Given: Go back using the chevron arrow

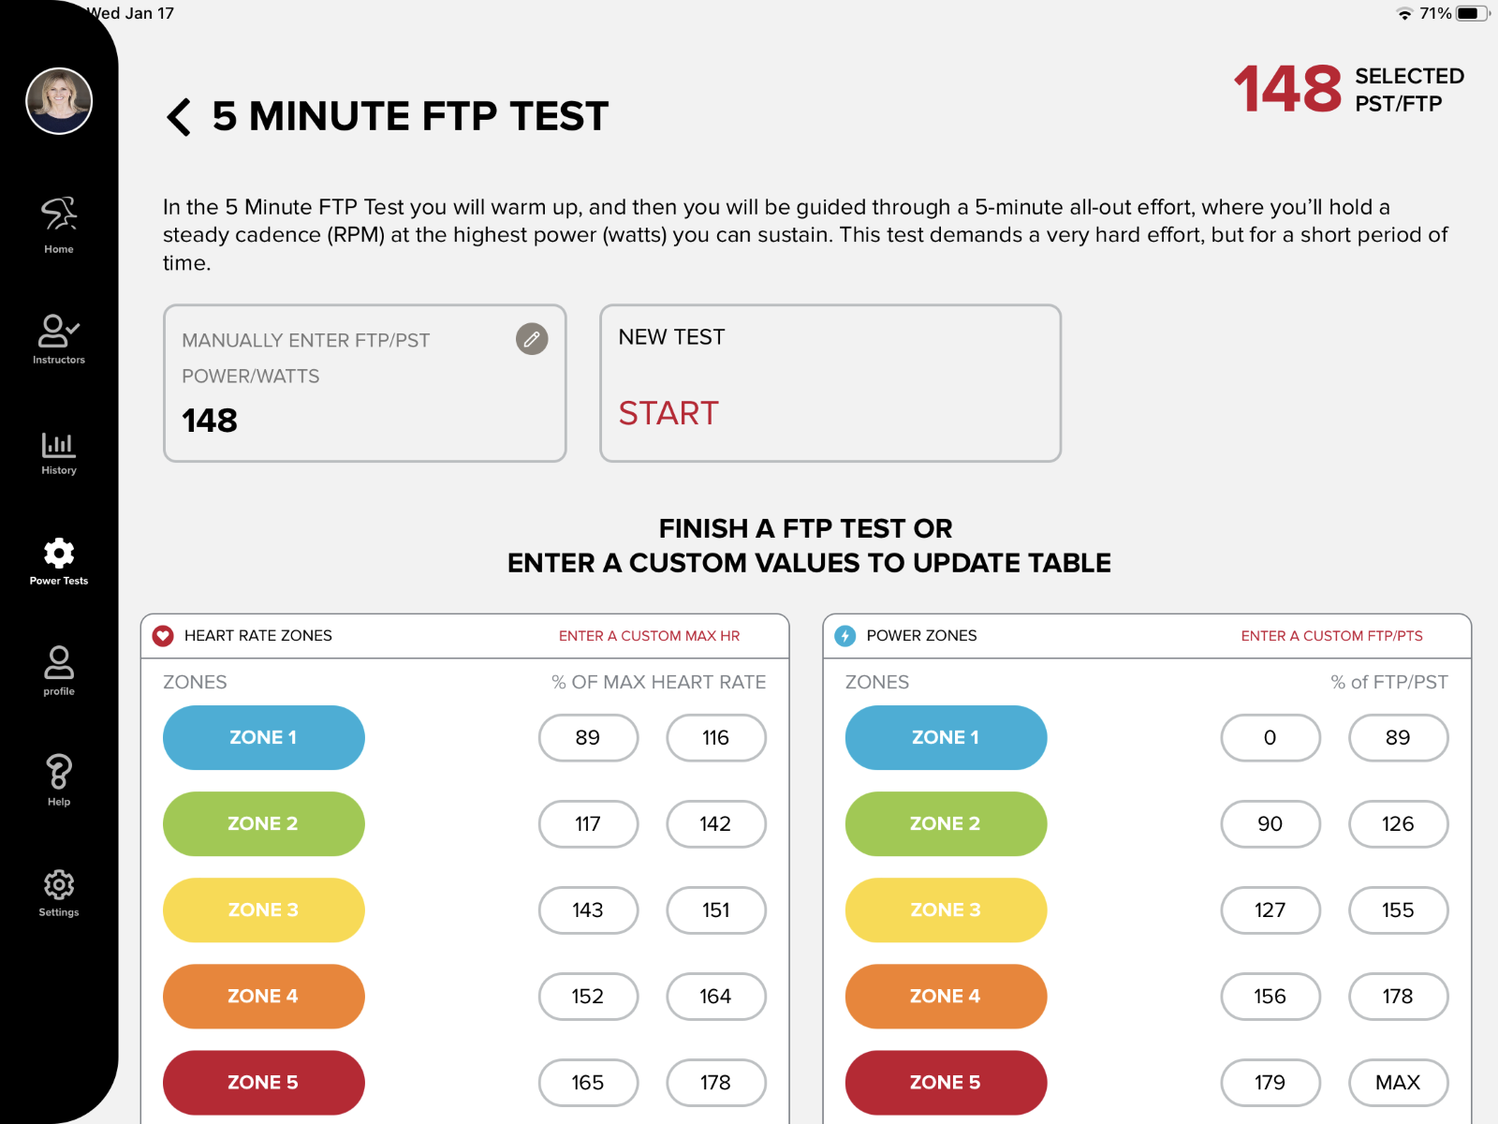Looking at the screenshot, I should pos(179,117).
